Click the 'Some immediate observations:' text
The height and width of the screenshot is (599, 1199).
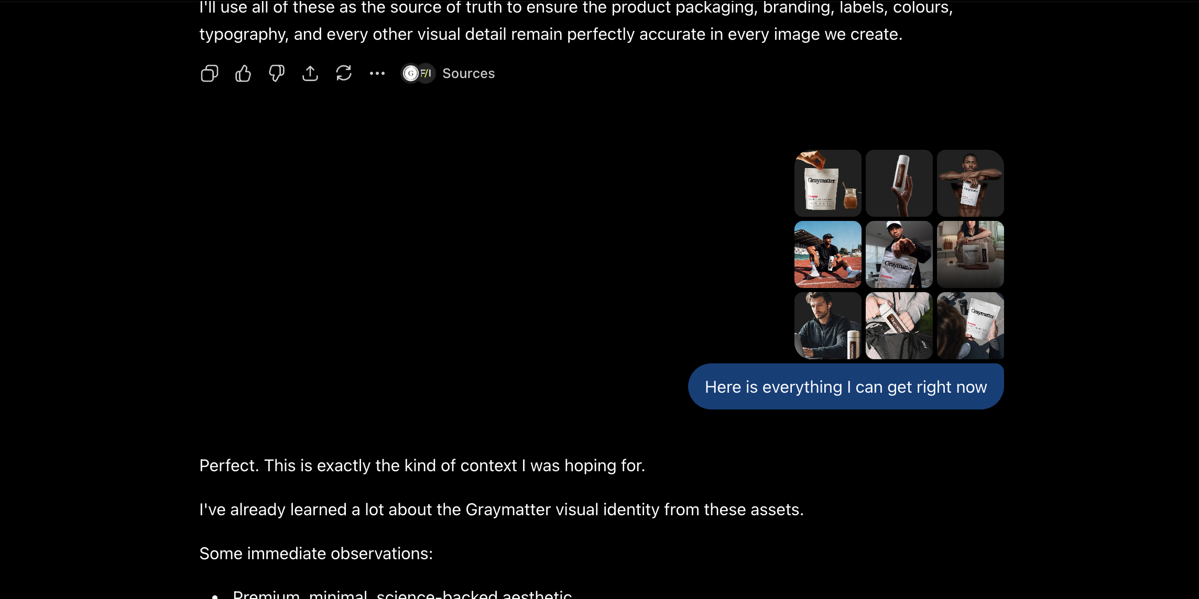[x=316, y=553]
